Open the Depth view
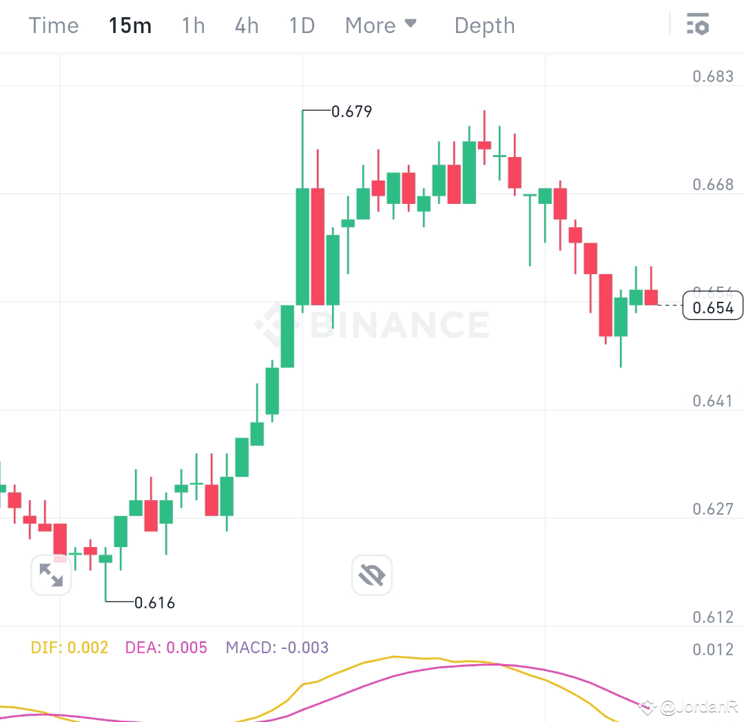The image size is (744, 722). tap(484, 25)
